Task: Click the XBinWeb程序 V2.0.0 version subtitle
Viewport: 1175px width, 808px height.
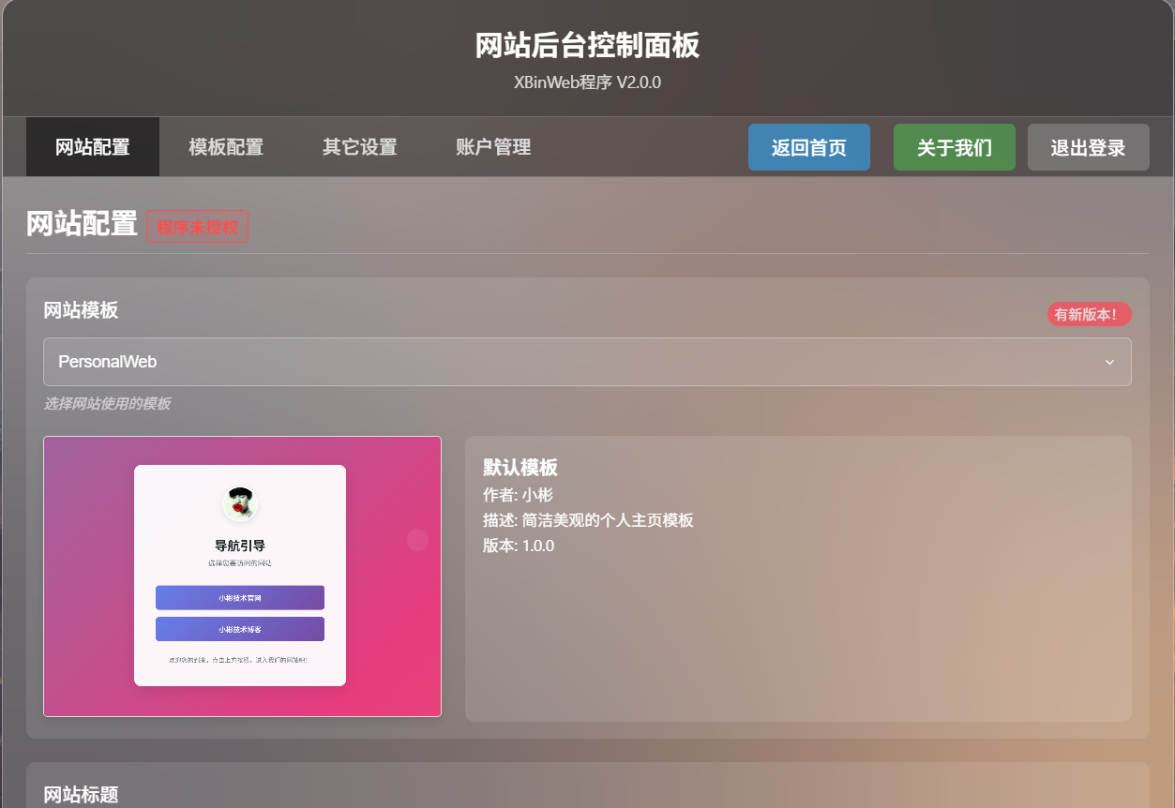Action: [587, 82]
